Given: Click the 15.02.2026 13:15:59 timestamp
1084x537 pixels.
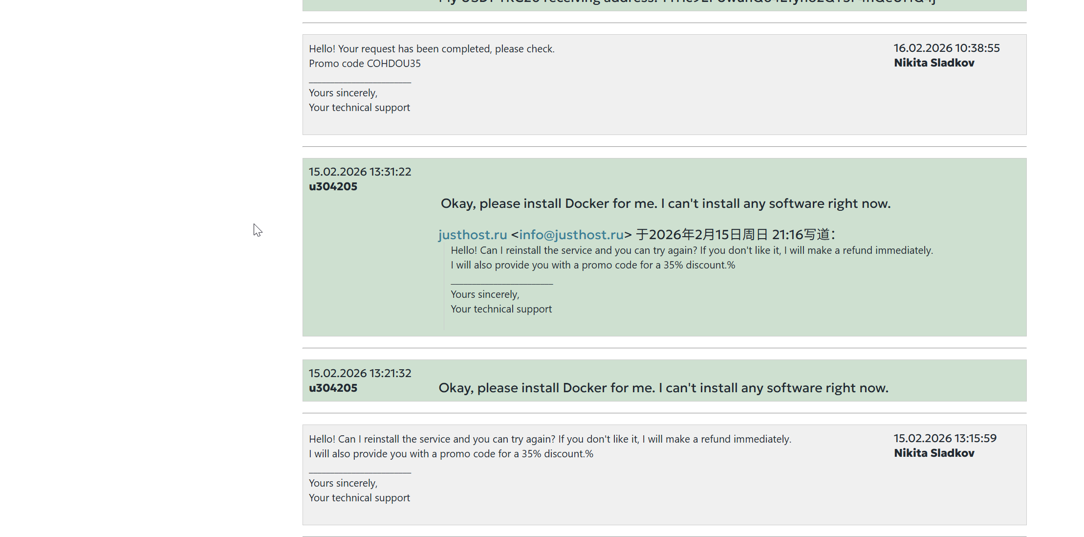Looking at the screenshot, I should pos(945,438).
